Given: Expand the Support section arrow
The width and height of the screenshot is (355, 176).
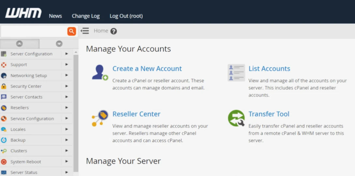Looking at the screenshot, I should [x=67, y=64].
